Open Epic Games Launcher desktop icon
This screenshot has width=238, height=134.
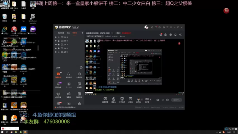[x=33, y=19]
